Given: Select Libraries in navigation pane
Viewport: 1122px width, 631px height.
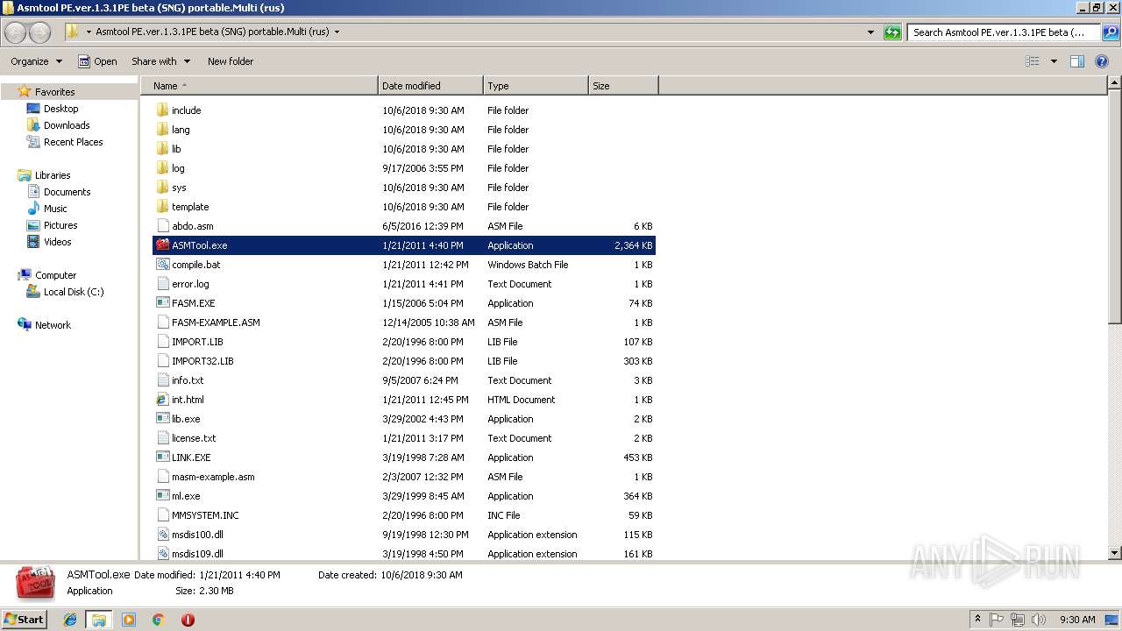Looking at the screenshot, I should [x=52, y=175].
